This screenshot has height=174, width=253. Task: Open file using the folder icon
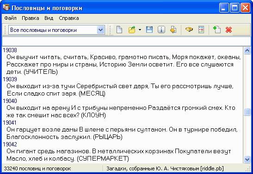(x=132, y=30)
